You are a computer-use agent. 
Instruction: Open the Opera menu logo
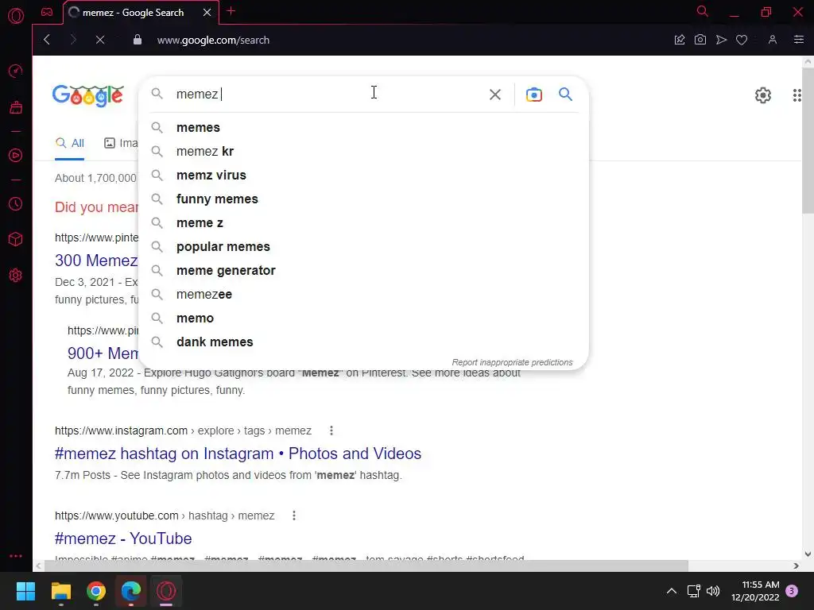tap(16, 16)
